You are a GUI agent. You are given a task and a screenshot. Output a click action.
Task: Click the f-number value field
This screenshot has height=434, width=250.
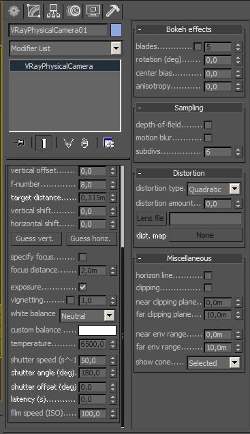93,185
